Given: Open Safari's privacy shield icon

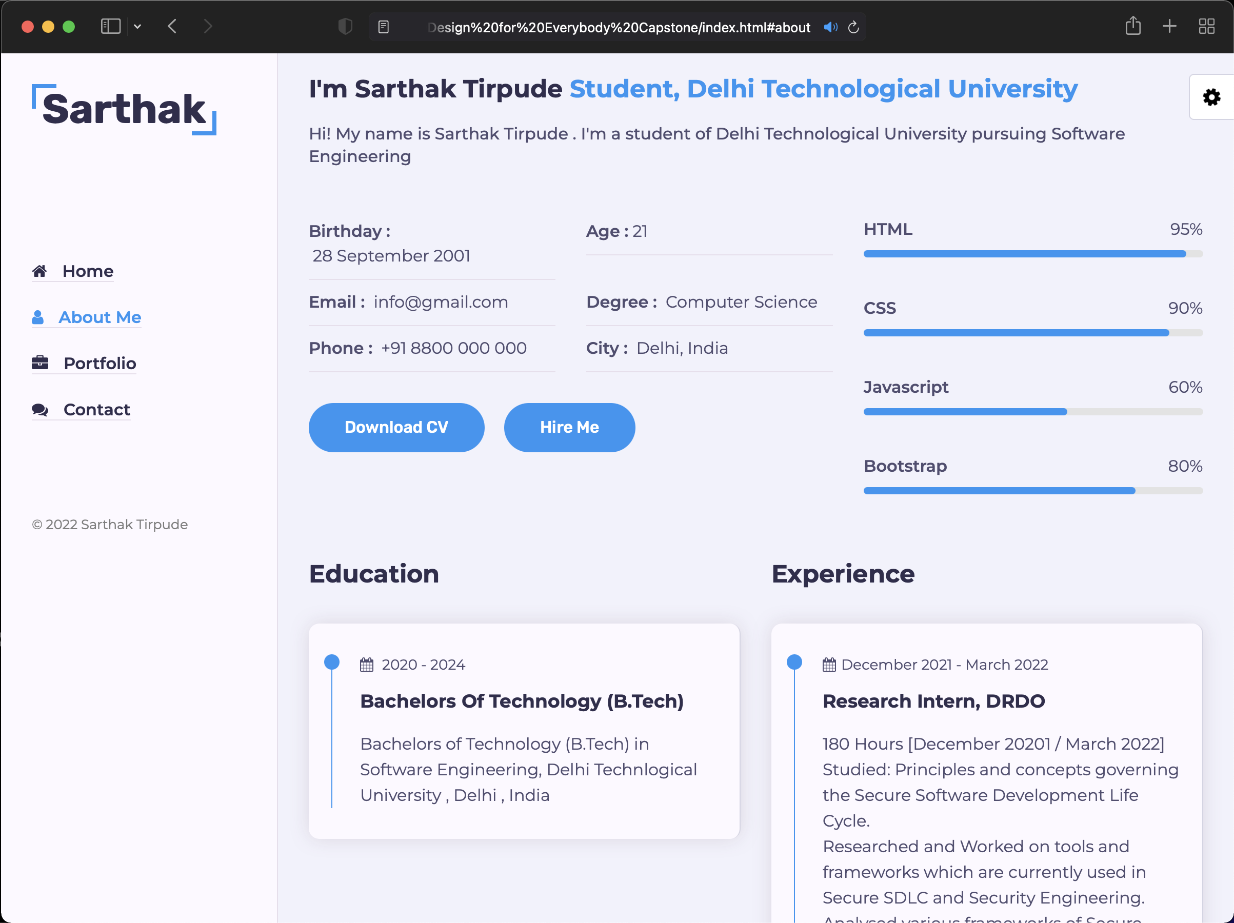Looking at the screenshot, I should (345, 26).
